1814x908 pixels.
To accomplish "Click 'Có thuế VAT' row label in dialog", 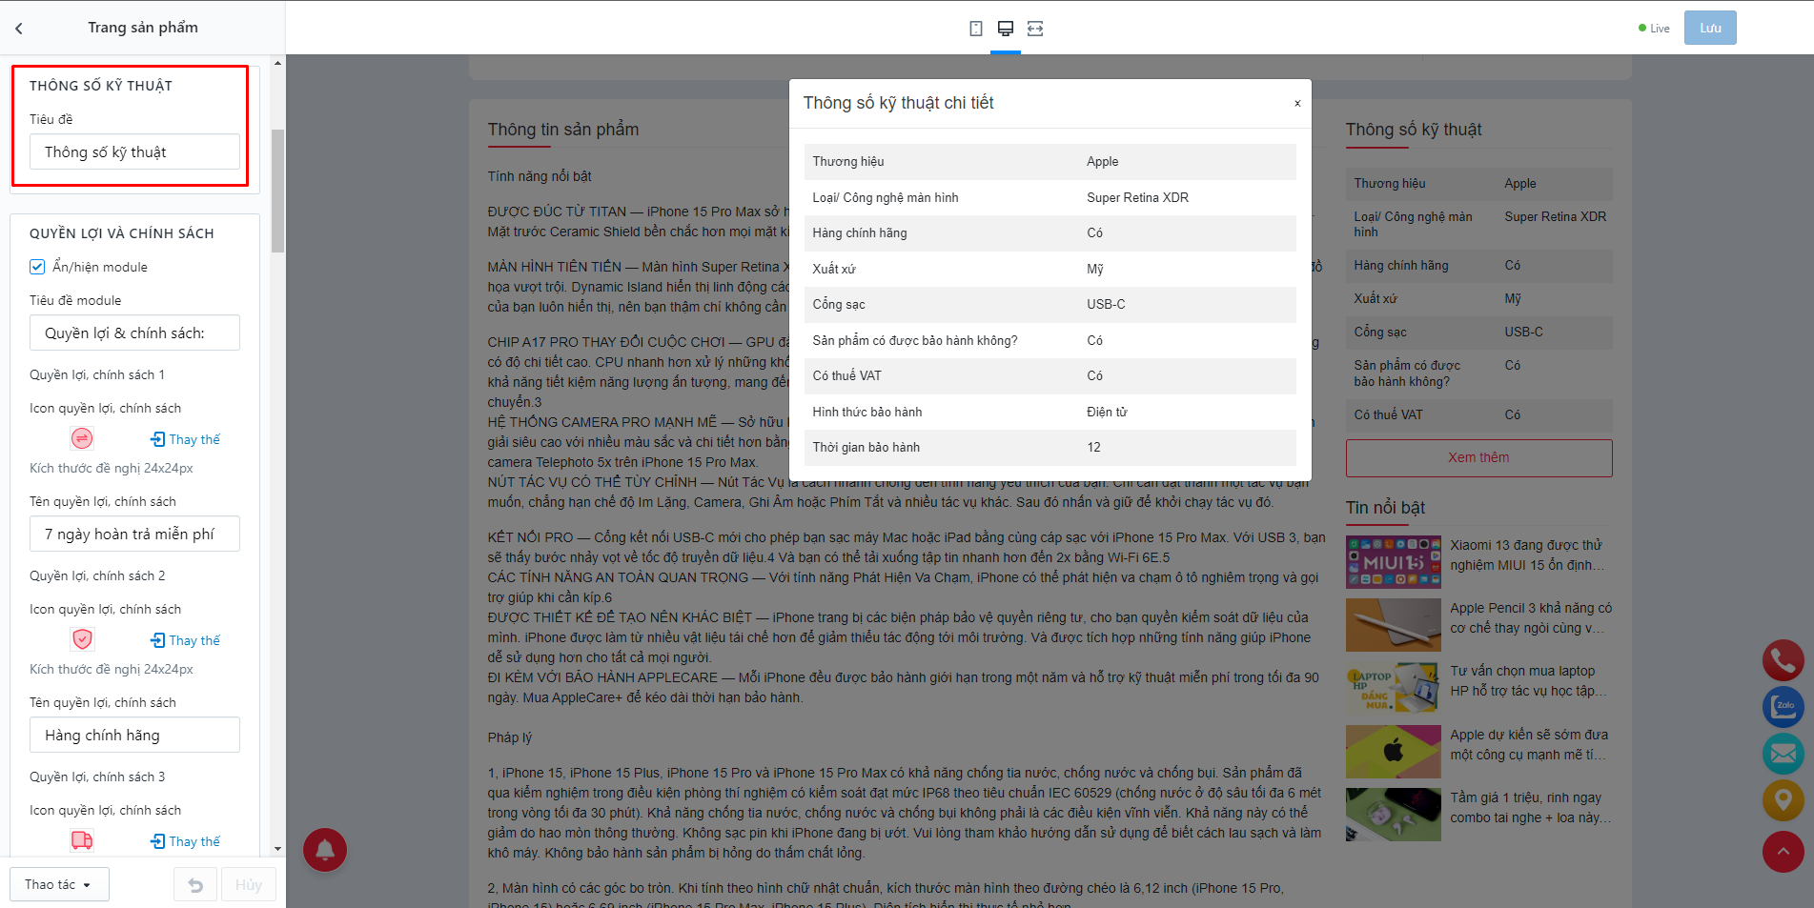I will [x=846, y=376].
